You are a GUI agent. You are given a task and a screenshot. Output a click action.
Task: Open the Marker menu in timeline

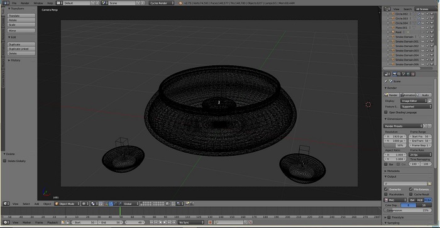pos(26,222)
